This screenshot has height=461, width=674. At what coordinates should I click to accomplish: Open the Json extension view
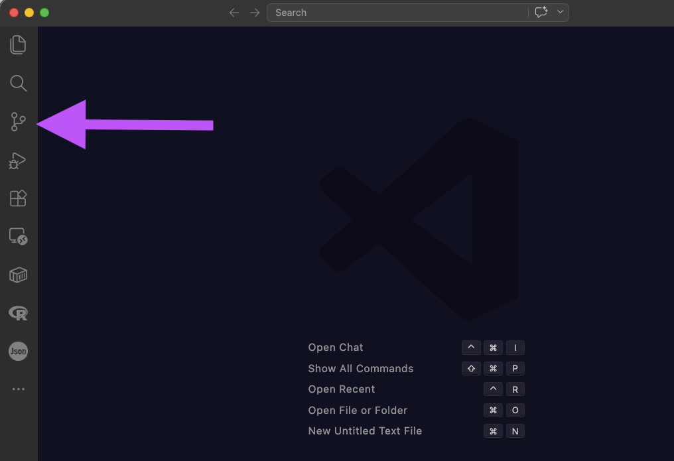[18, 352]
